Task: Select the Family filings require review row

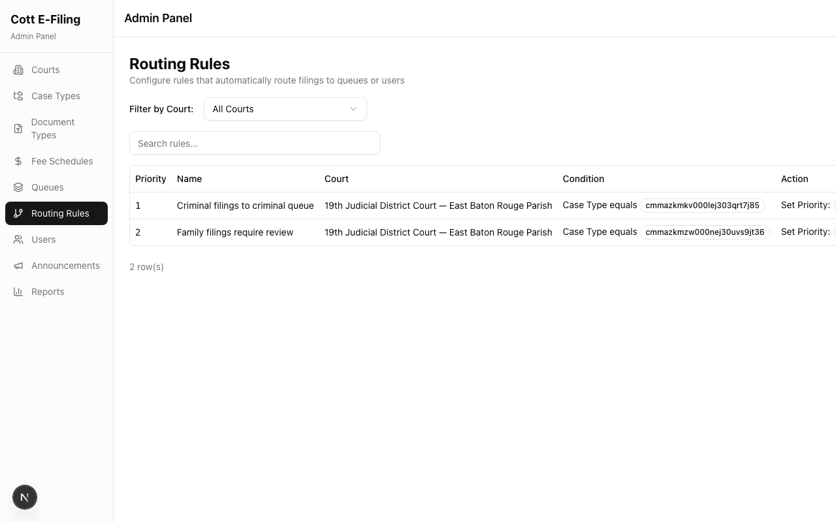Action: (235, 232)
